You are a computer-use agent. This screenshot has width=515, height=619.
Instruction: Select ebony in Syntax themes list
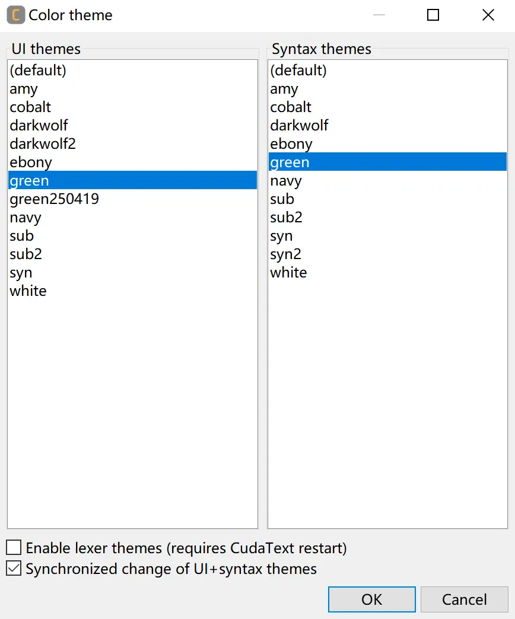tap(291, 144)
